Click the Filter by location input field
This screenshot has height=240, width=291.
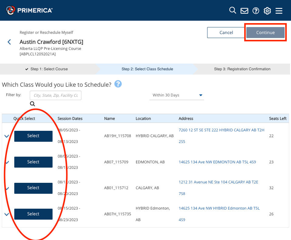click(56, 96)
